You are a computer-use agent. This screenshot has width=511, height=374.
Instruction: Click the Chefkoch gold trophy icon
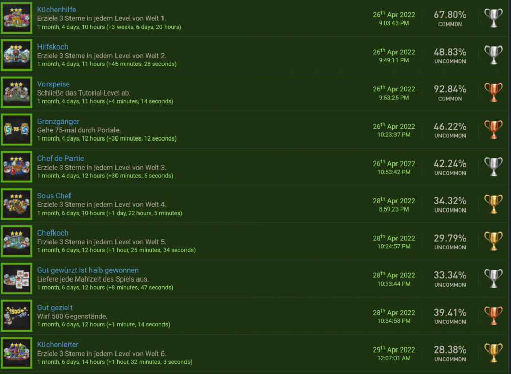click(x=493, y=242)
